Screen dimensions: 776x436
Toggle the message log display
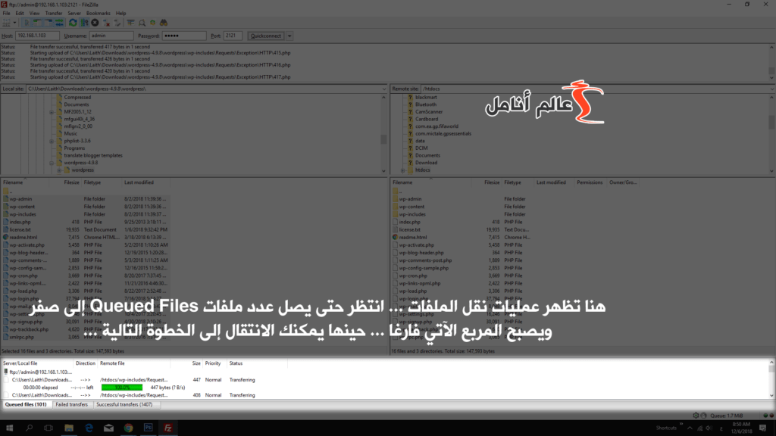pos(27,23)
